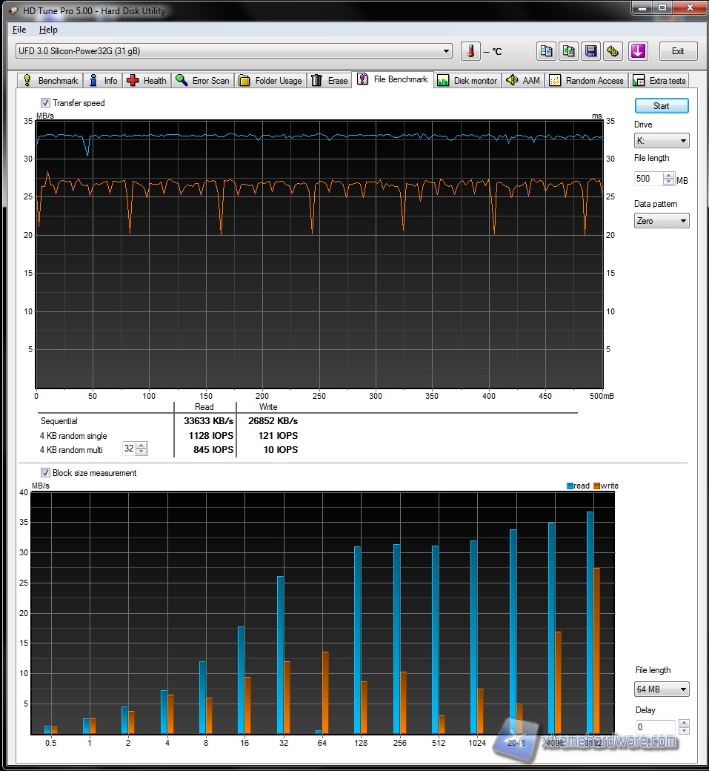Increase the 4 KB random multi queue value
The width and height of the screenshot is (709, 771).
click(x=142, y=446)
